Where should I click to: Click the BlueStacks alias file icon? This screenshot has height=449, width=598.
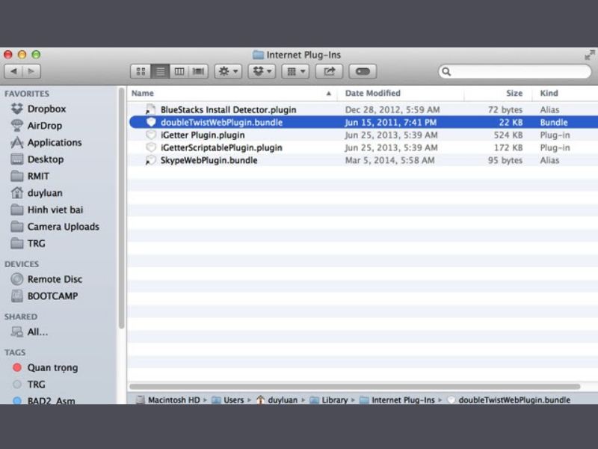pyautogui.click(x=151, y=109)
